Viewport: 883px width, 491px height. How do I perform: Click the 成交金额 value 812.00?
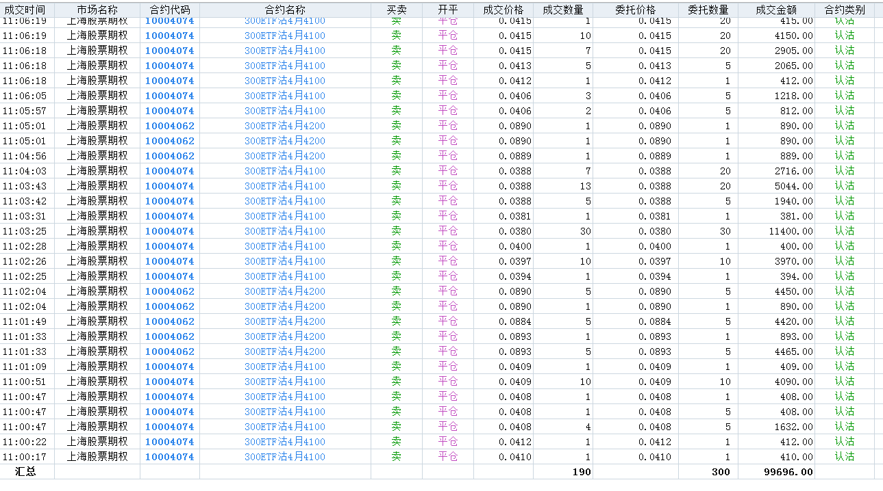pos(796,111)
